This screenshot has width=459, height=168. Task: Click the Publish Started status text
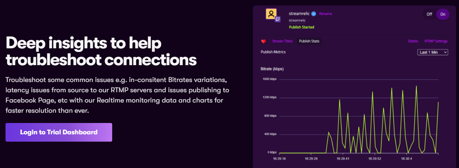(x=301, y=27)
